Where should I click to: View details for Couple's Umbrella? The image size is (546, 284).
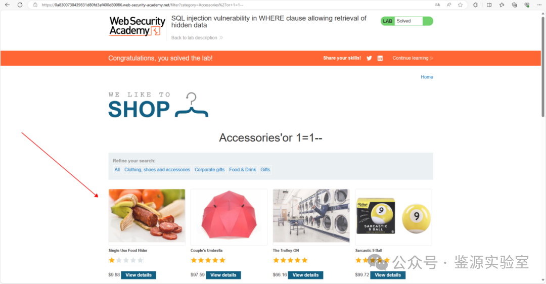coord(223,275)
